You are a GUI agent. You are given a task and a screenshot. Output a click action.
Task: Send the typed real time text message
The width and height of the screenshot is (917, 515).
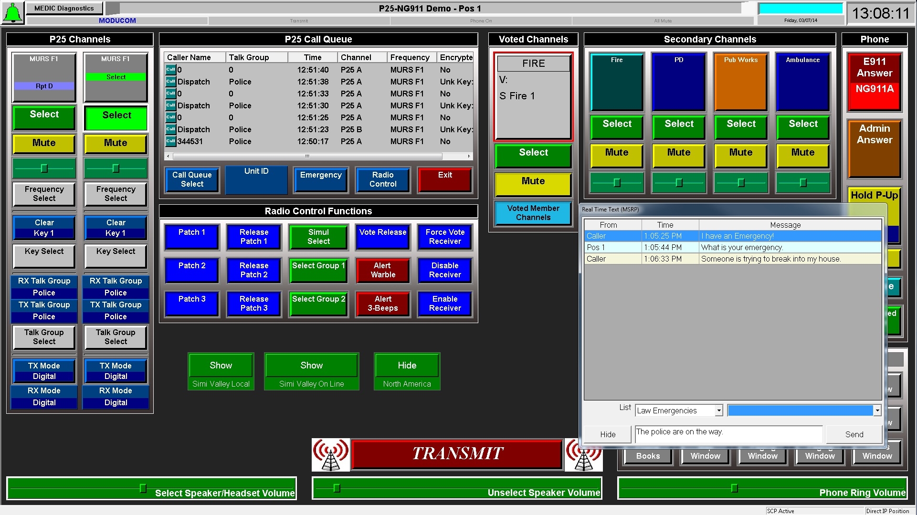(854, 434)
